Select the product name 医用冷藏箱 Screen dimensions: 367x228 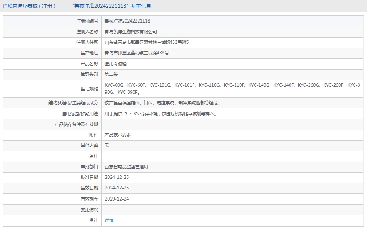click(x=116, y=64)
